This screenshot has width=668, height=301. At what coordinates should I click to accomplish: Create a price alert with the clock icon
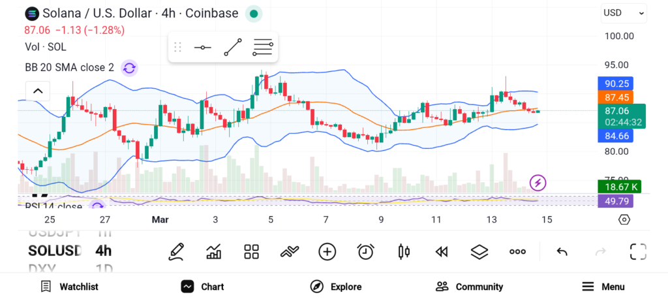click(365, 251)
